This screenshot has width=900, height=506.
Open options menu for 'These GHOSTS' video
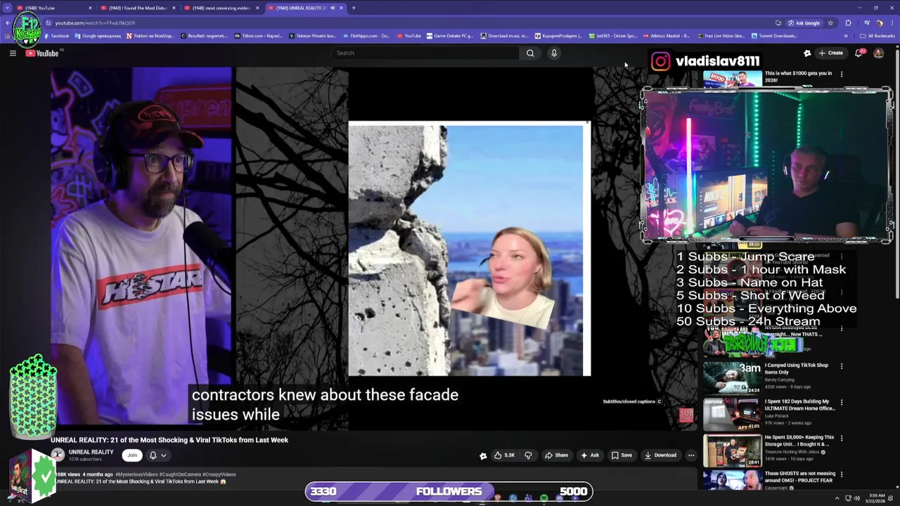[x=842, y=474]
